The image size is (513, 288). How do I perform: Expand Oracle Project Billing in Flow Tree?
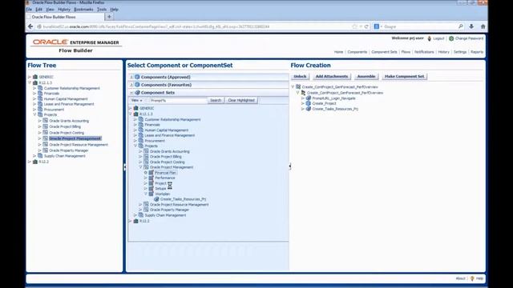pyautogui.click(x=39, y=126)
